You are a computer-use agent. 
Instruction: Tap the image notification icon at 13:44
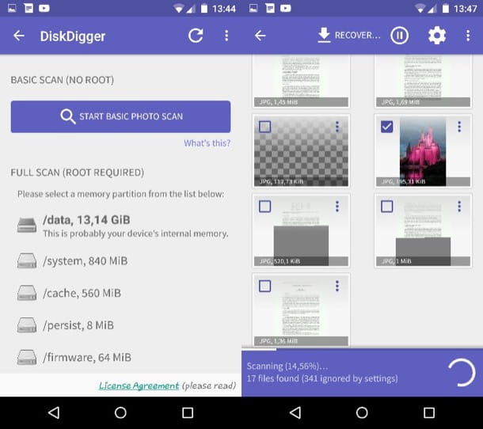12,9
